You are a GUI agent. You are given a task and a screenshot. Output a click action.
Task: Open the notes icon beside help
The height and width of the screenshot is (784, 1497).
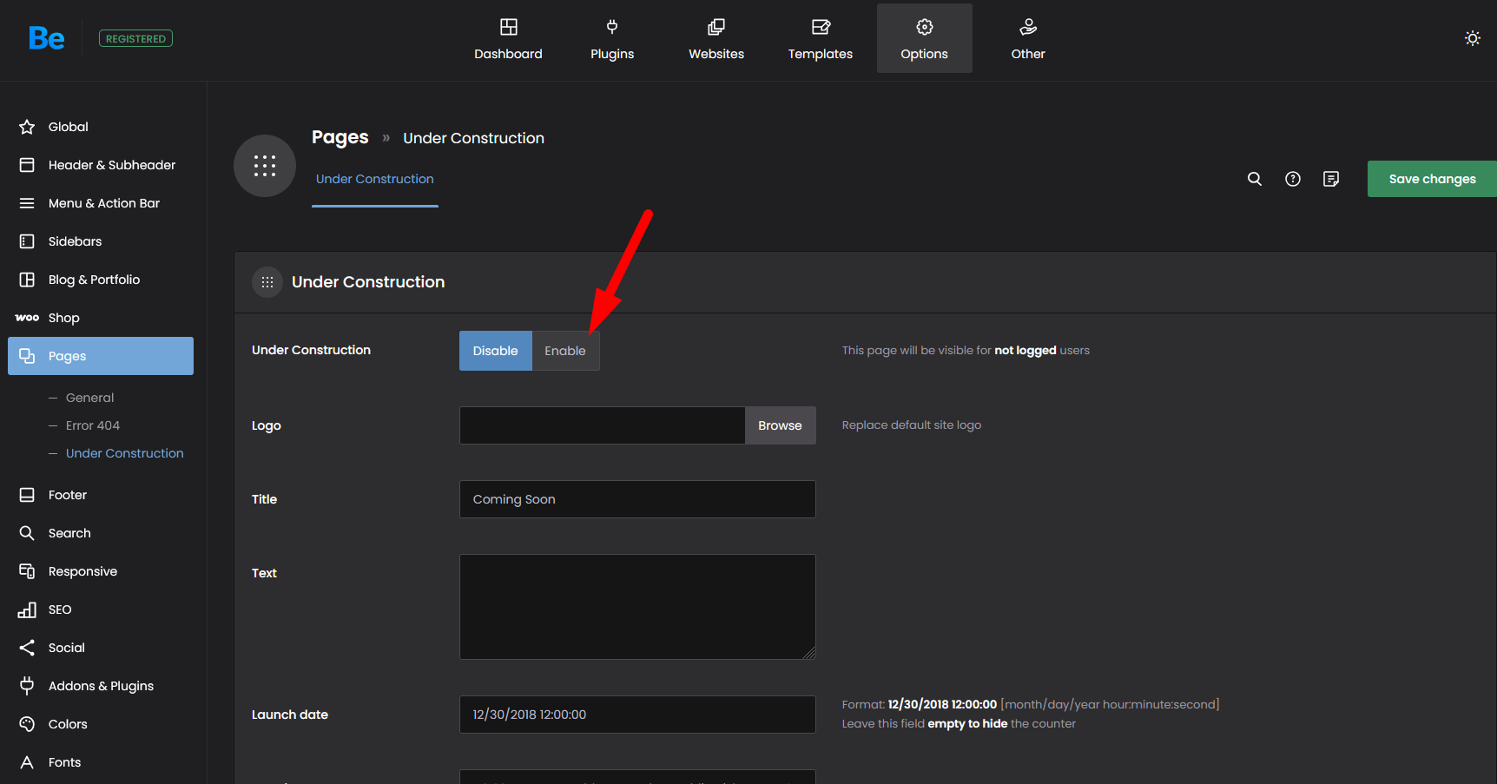coord(1330,179)
